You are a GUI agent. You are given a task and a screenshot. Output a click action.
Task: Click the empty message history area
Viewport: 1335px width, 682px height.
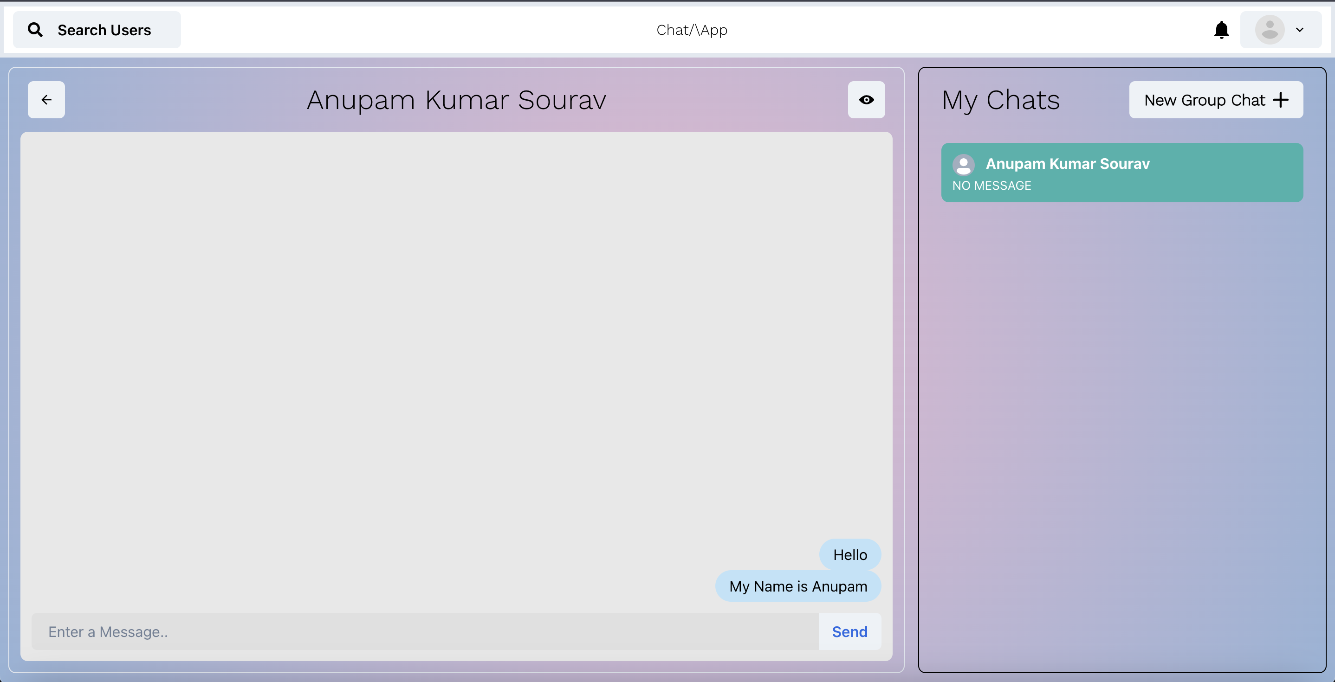coord(456,331)
